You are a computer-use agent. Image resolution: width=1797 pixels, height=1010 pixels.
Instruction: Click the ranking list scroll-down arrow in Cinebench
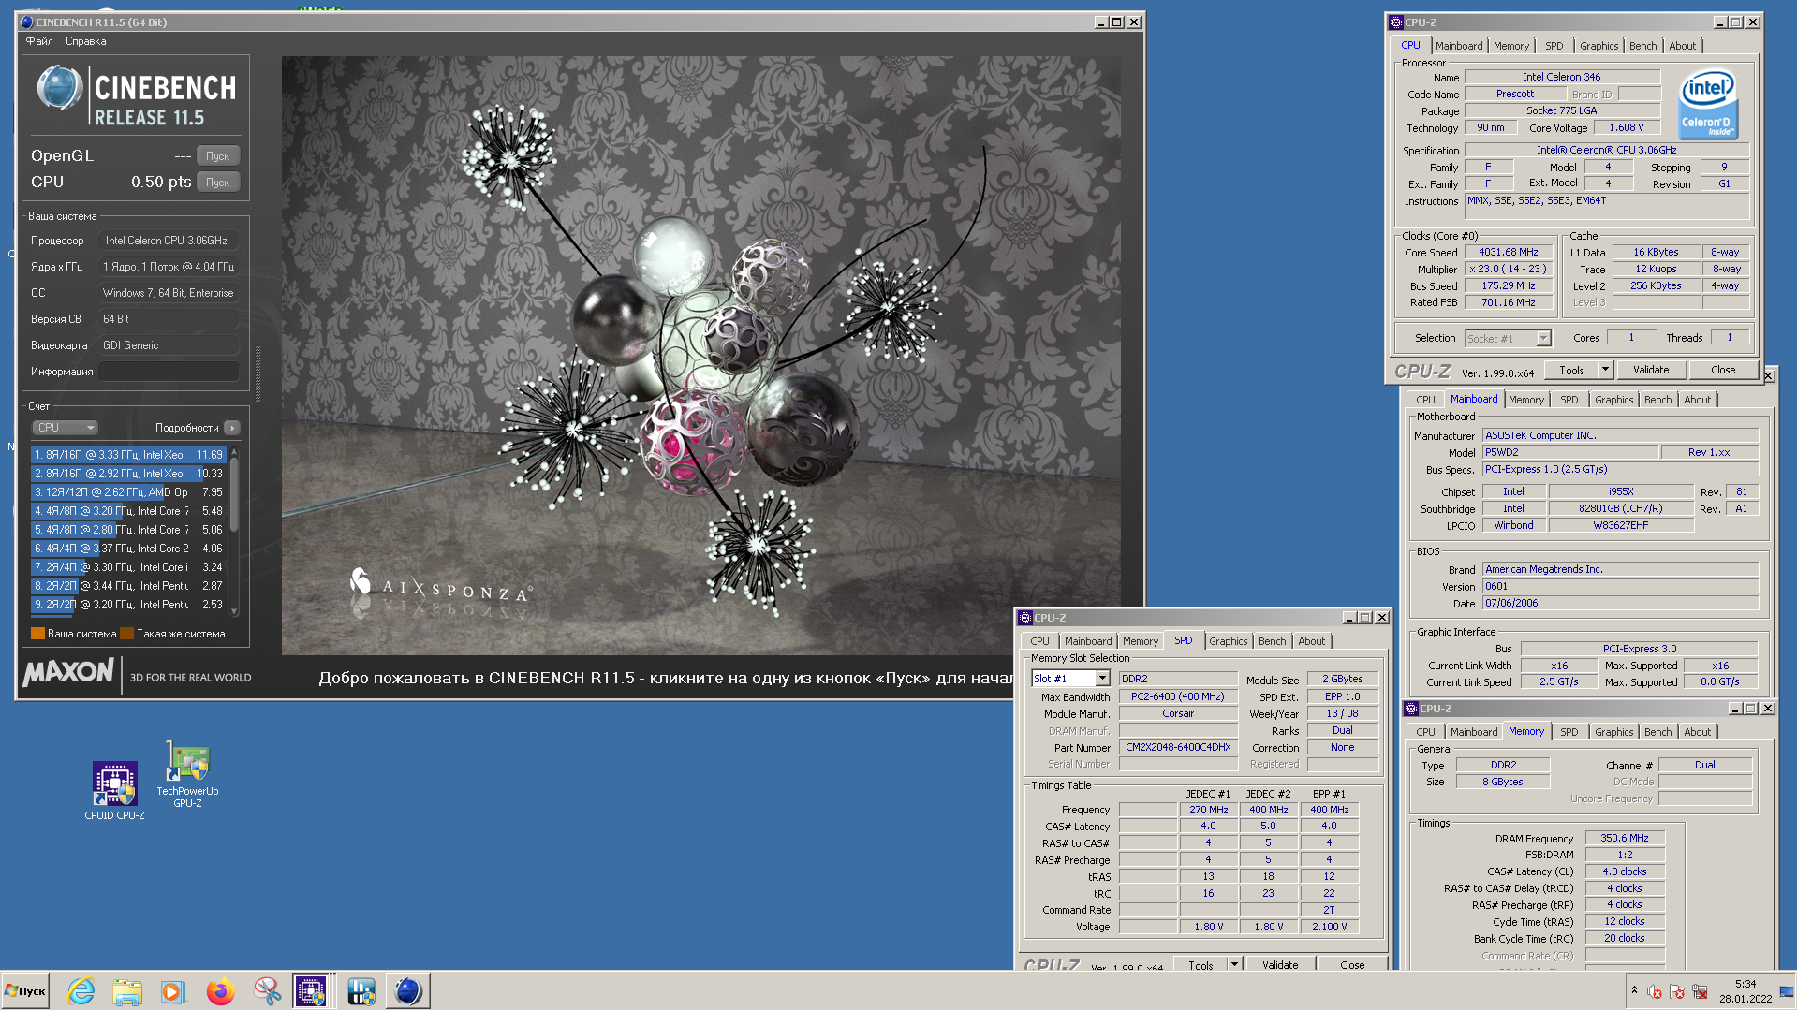click(234, 611)
